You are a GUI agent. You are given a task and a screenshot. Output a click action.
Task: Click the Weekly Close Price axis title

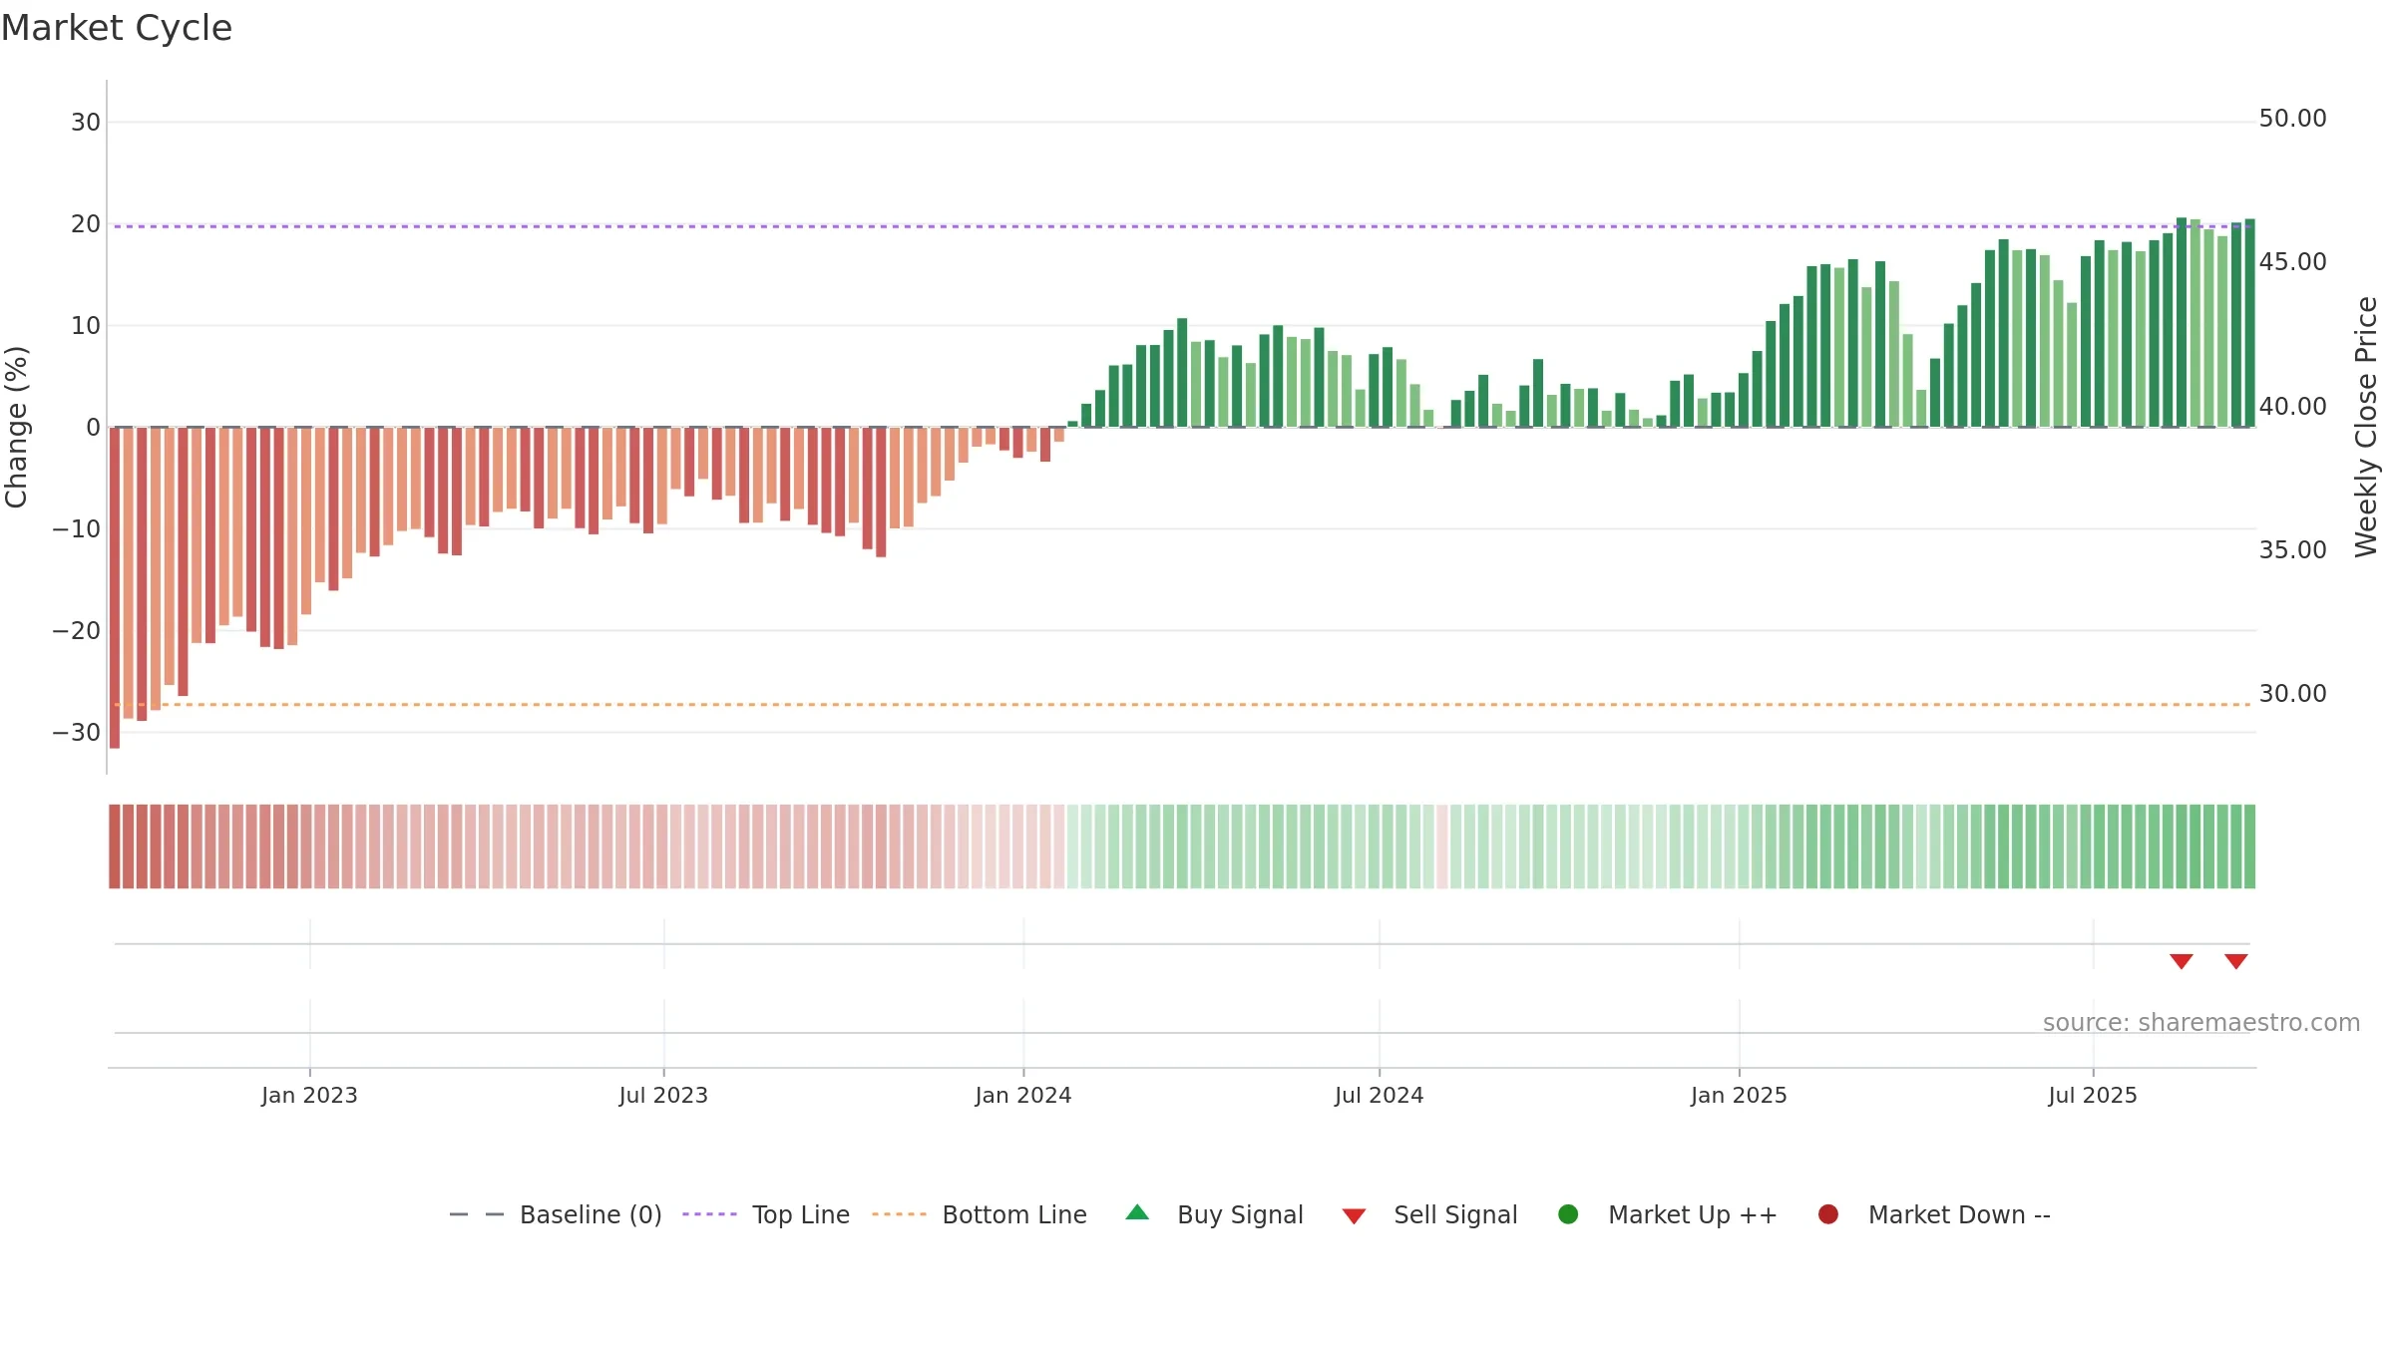(2366, 427)
